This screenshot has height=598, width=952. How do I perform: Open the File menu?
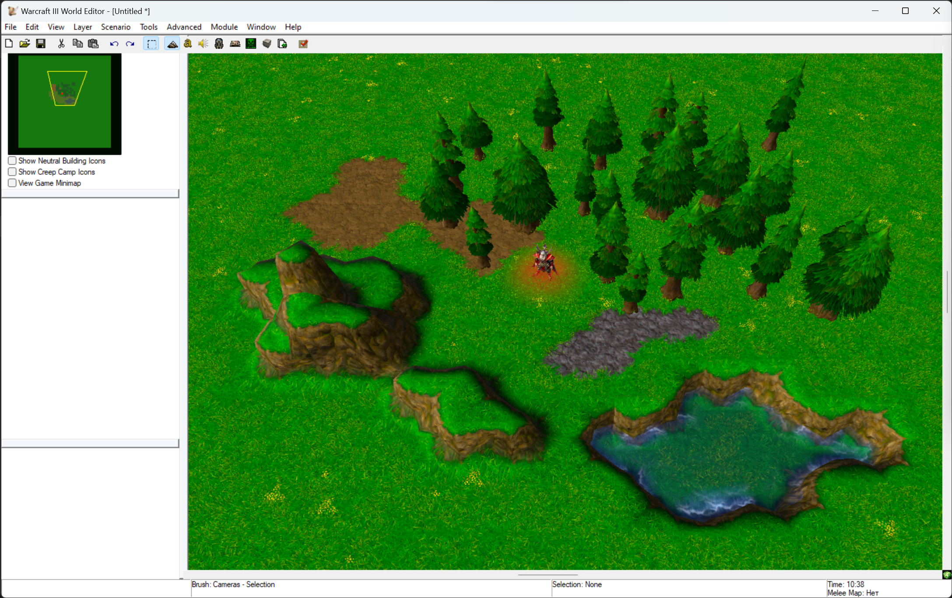click(x=11, y=27)
